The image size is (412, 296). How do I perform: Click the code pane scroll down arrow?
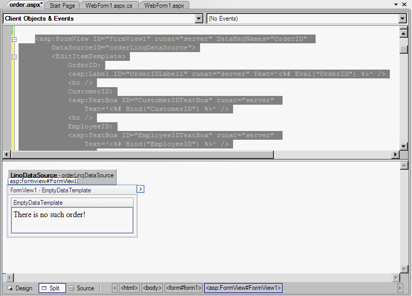pos(404,146)
